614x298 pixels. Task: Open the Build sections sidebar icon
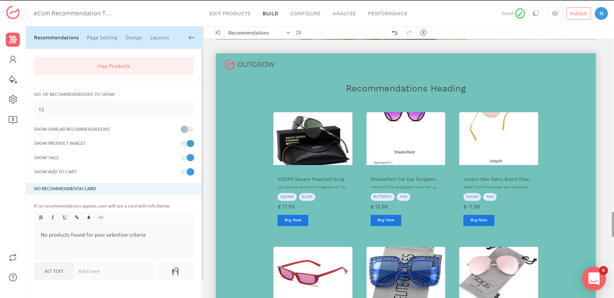click(13, 40)
